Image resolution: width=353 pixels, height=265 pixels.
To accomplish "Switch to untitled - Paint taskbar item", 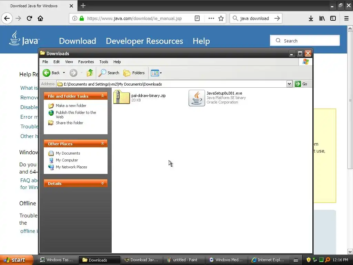I will (x=183, y=260).
